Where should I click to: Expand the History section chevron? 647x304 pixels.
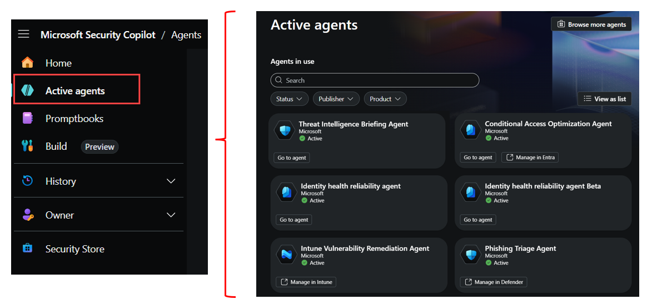coord(171,181)
